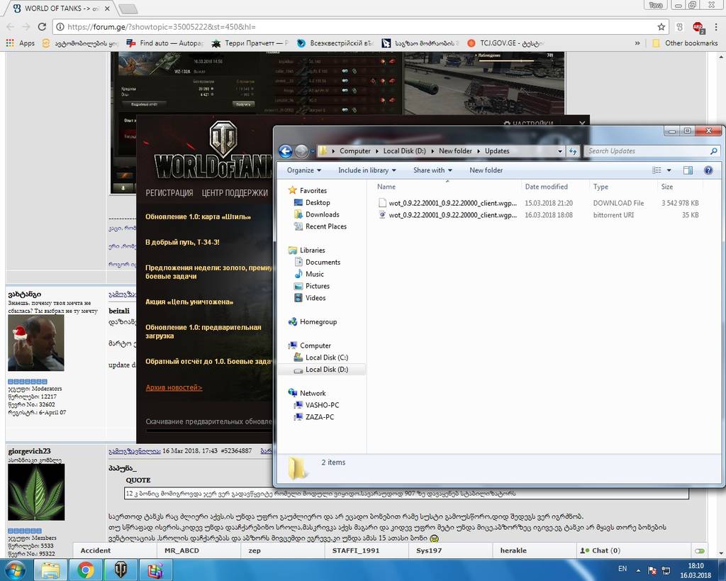The width and height of the screenshot is (726, 581).
Task: Close the WORLD OF TANKS browser tab
Action: 108,9
